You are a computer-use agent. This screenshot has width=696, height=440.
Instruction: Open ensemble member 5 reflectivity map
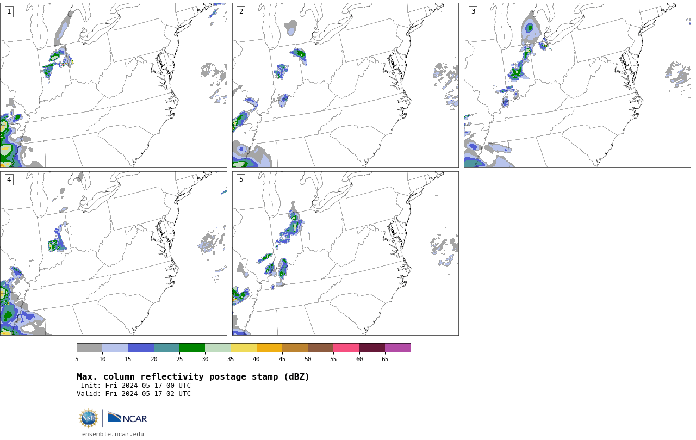pos(345,253)
